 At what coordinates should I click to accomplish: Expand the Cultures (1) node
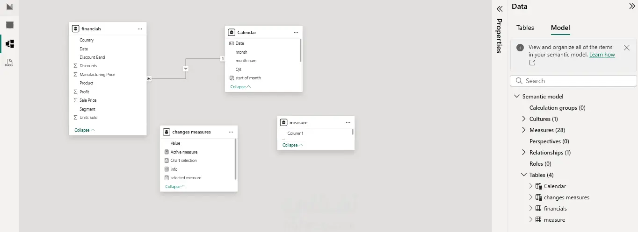coord(524,119)
